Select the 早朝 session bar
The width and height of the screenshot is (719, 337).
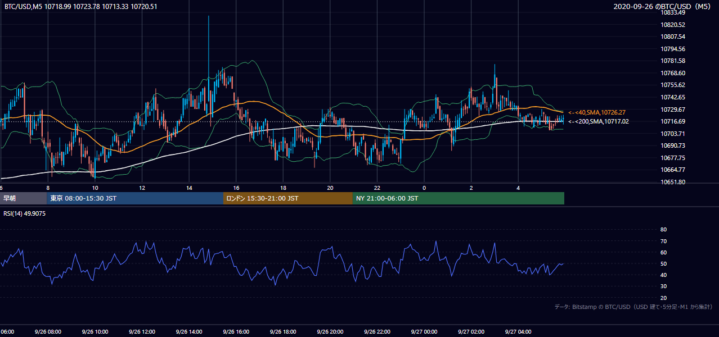(23, 198)
